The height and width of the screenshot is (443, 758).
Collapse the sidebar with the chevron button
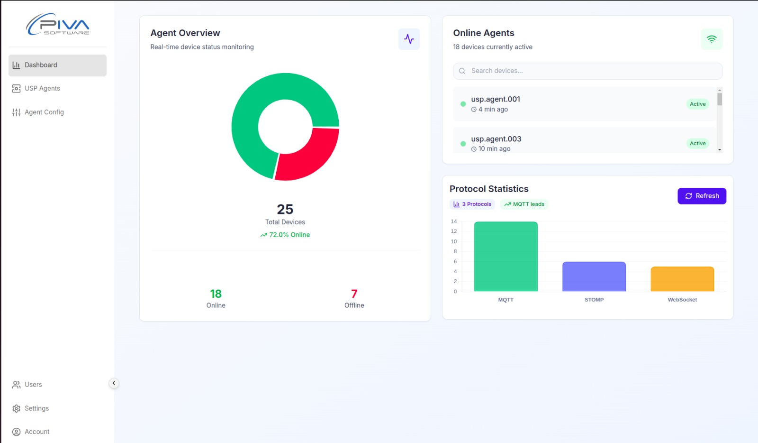[x=114, y=383]
